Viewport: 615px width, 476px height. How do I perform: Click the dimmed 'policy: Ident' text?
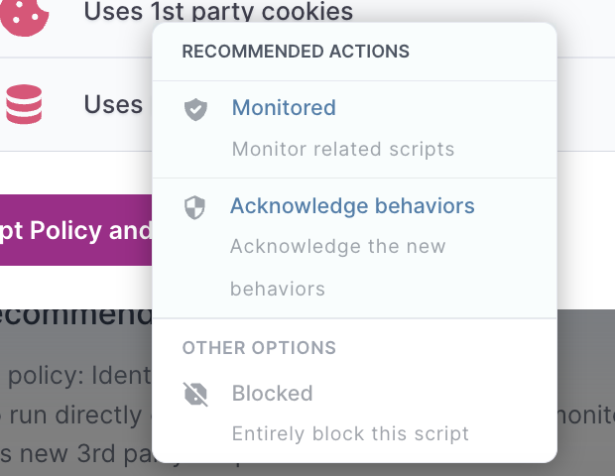click(79, 376)
